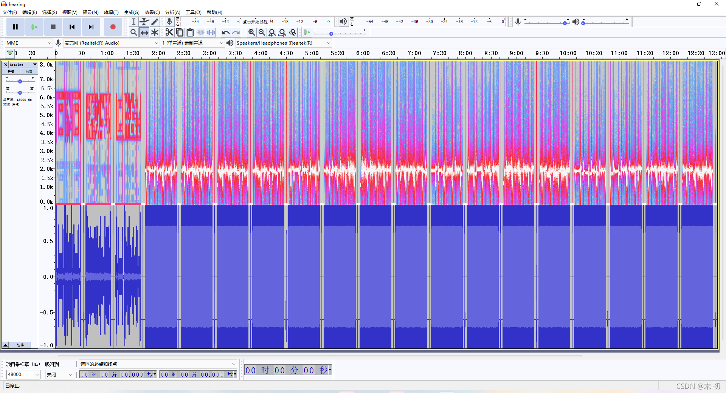Start playback with the green Play button
The height and width of the screenshot is (393, 726).
[34, 27]
